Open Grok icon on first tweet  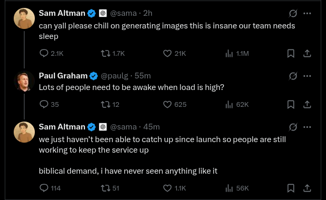click(x=293, y=14)
